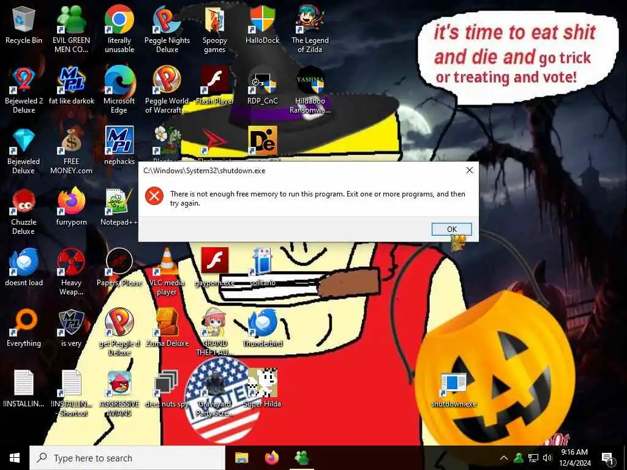Launch Super Hilda shortcut

pos(262,388)
